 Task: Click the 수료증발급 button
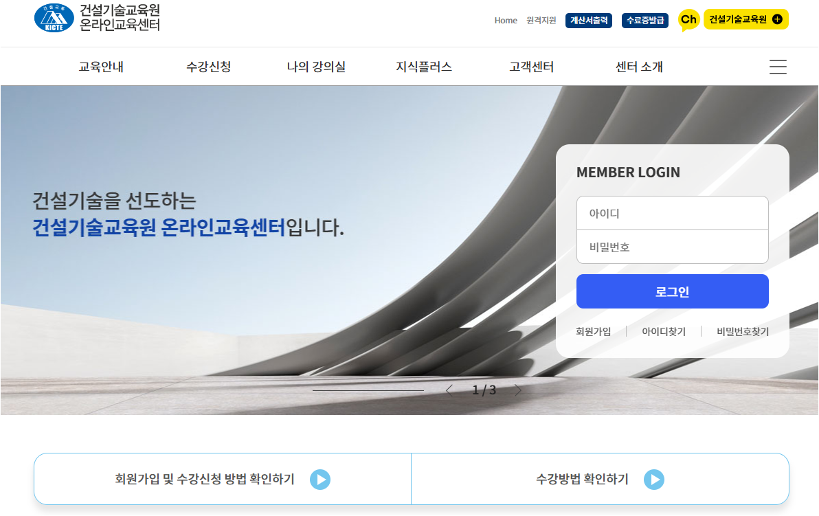(645, 21)
